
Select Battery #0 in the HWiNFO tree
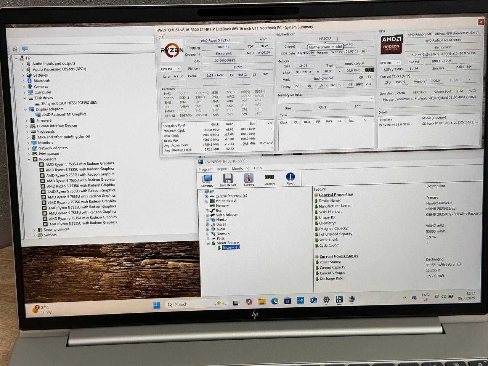pos(231,247)
